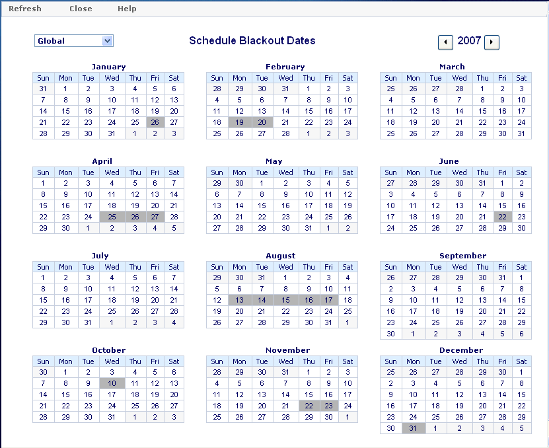This screenshot has width=549, height=448.
Task: Click September 3 in the September calendar
Action: pyautogui.click(x=414, y=289)
